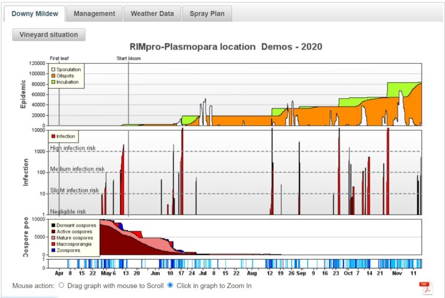Click the 'High infection risk' threshold label

[x=73, y=148]
